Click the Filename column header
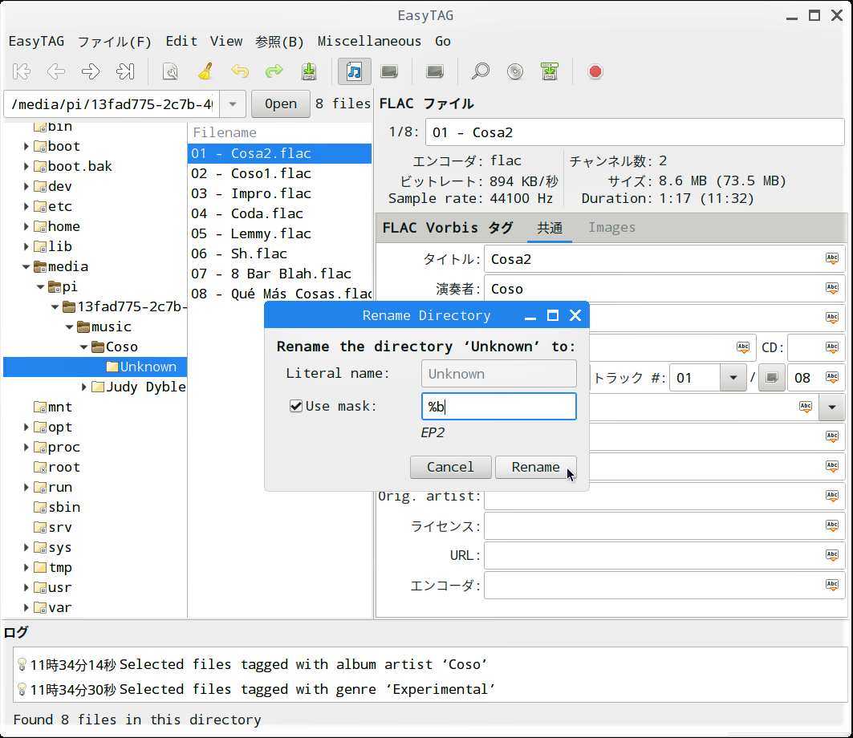Image resolution: width=853 pixels, height=738 pixels. [x=279, y=132]
